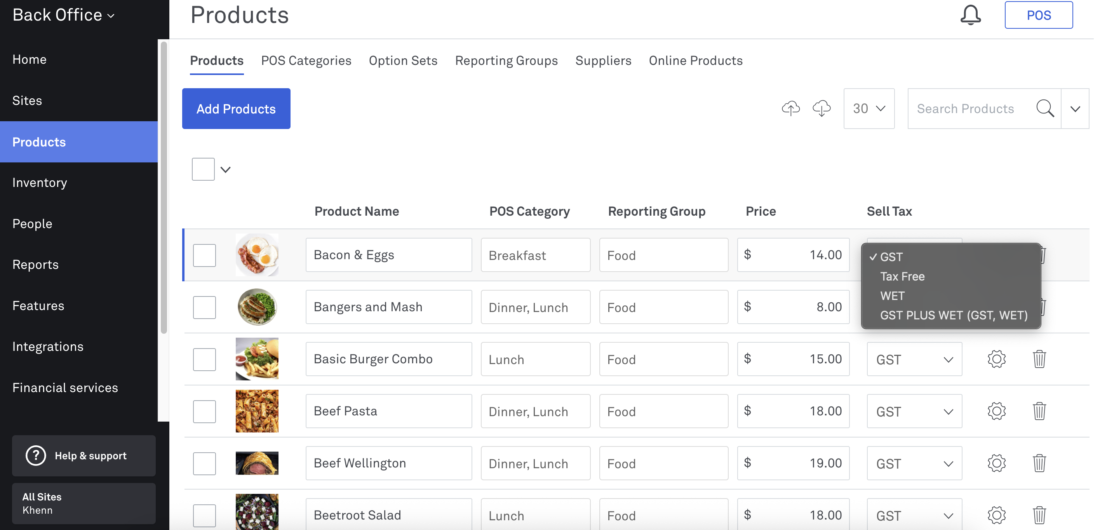The image size is (1100, 530).
Task: Expand the search filter options chevron
Action: [1075, 108]
